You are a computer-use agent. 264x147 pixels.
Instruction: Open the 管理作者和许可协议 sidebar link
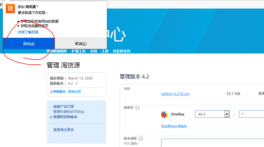pyautogui.click(x=69, y=112)
